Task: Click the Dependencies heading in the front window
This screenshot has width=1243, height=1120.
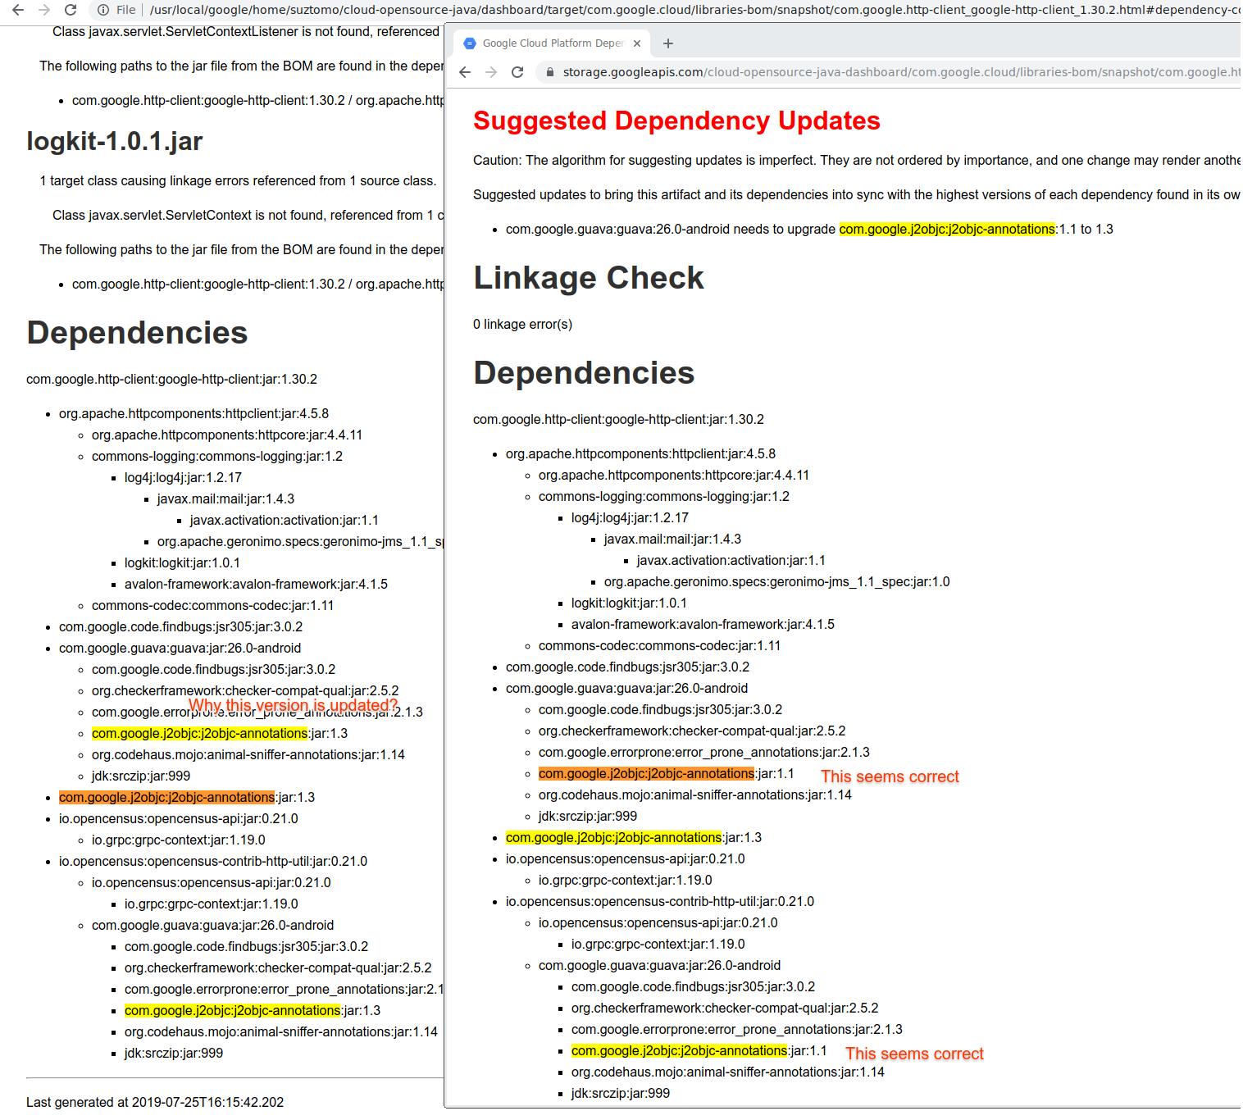Action: click(583, 372)
